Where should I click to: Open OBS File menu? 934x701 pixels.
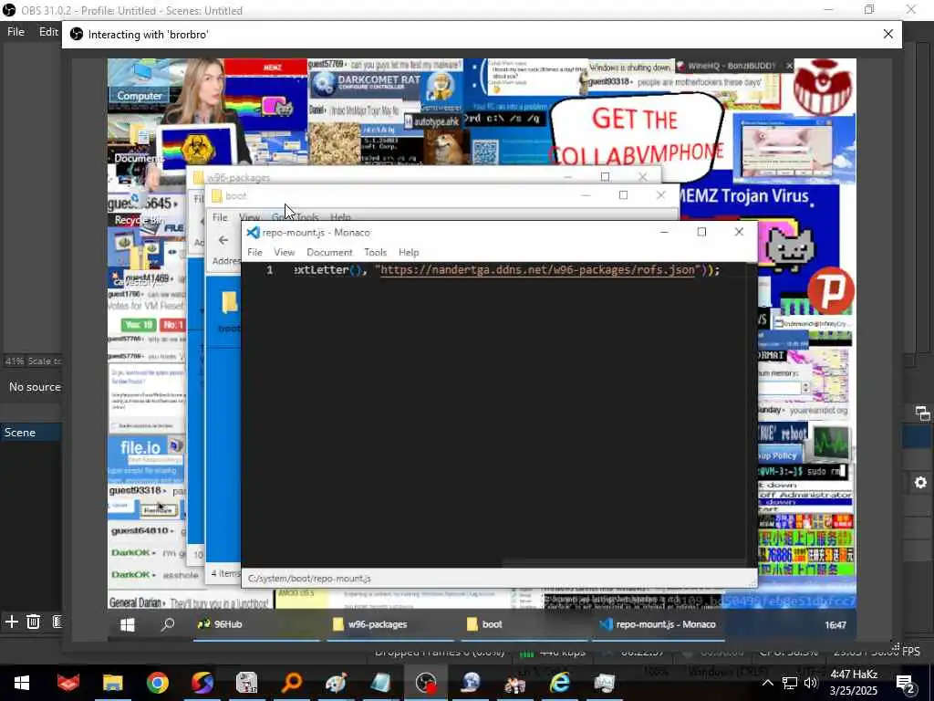(16, 32)
